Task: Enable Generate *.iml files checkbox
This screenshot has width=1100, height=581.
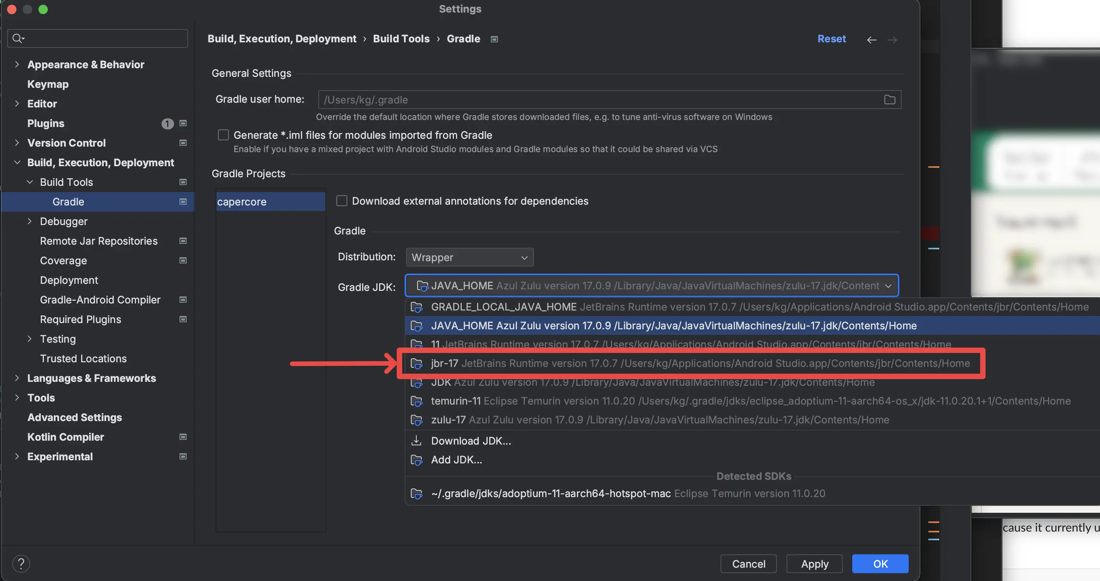Action: pyautogui.click(x=223, y=135)
